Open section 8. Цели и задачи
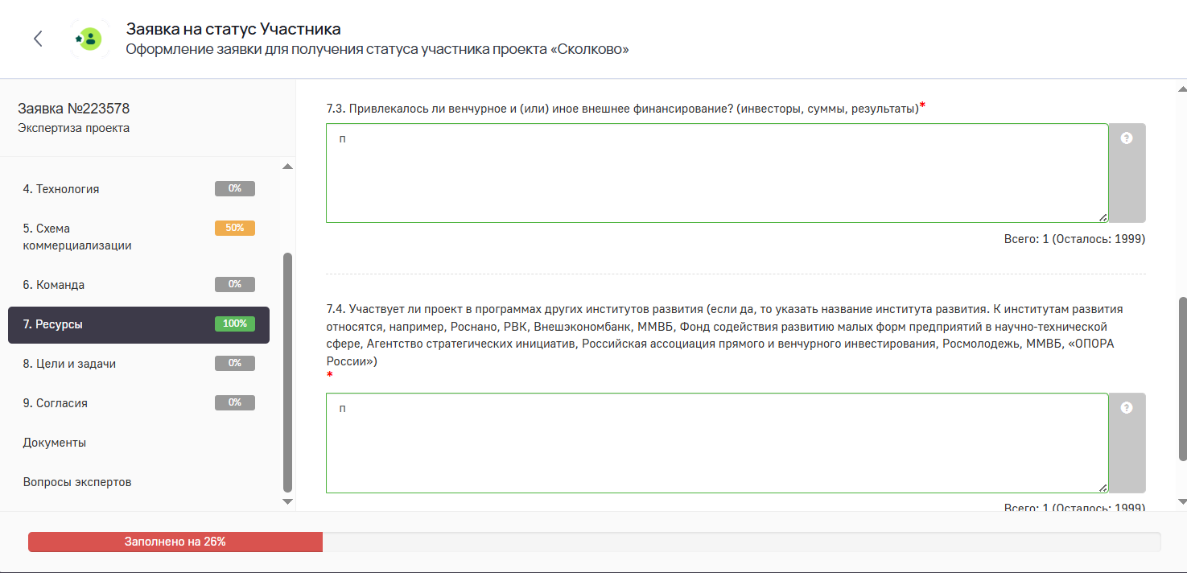The width and height of the screenshot is (1187, 573). [138, 364]
